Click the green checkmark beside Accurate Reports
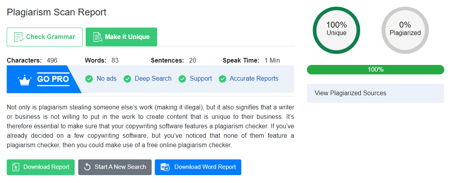 [x=222, y=79]
